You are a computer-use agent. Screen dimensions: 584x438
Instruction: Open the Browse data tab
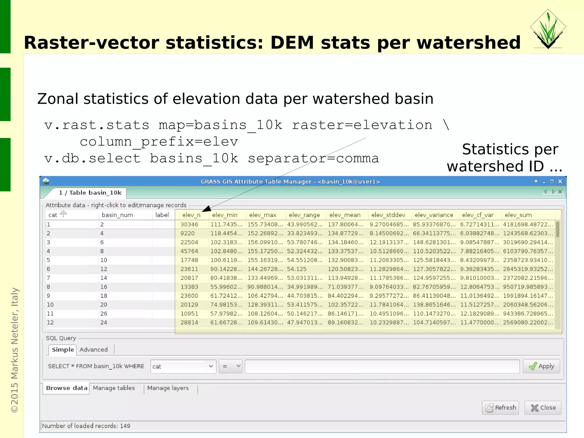pos(66,388)
